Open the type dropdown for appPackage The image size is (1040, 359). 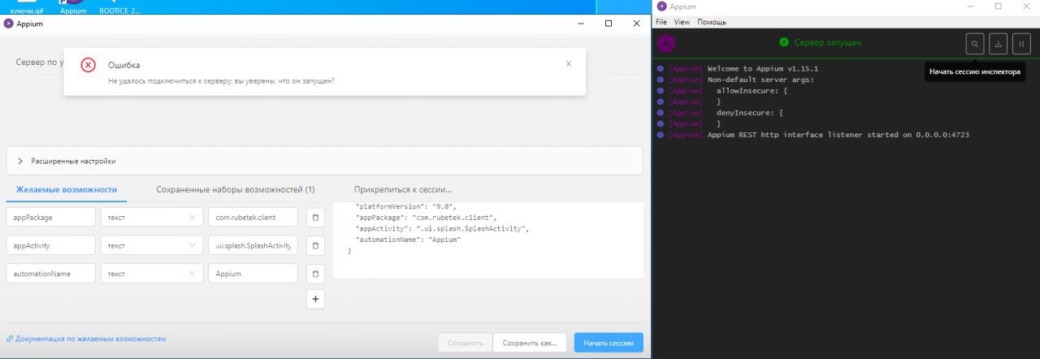pos(151,218)
